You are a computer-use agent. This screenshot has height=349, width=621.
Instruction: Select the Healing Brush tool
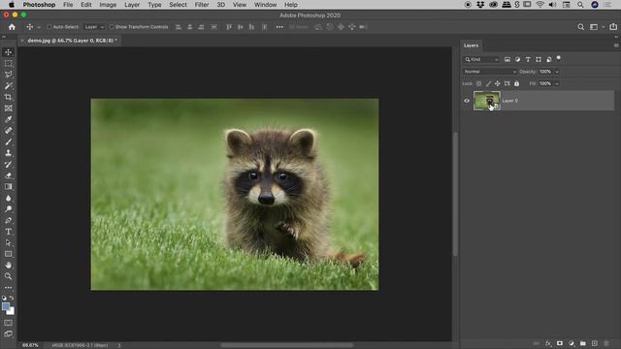[9, 130]
